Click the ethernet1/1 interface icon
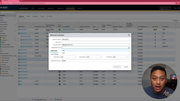 coord(19,29)
